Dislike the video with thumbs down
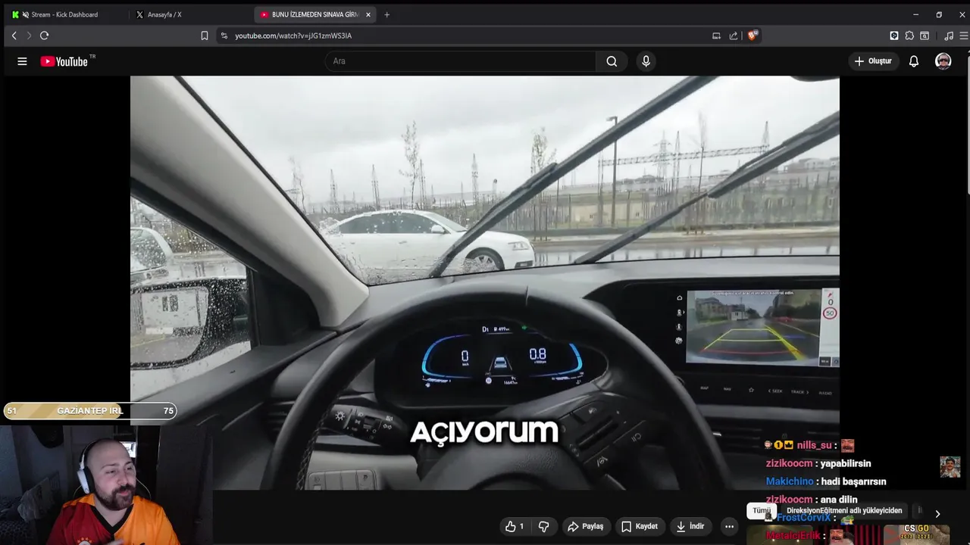 coord(543,526)
